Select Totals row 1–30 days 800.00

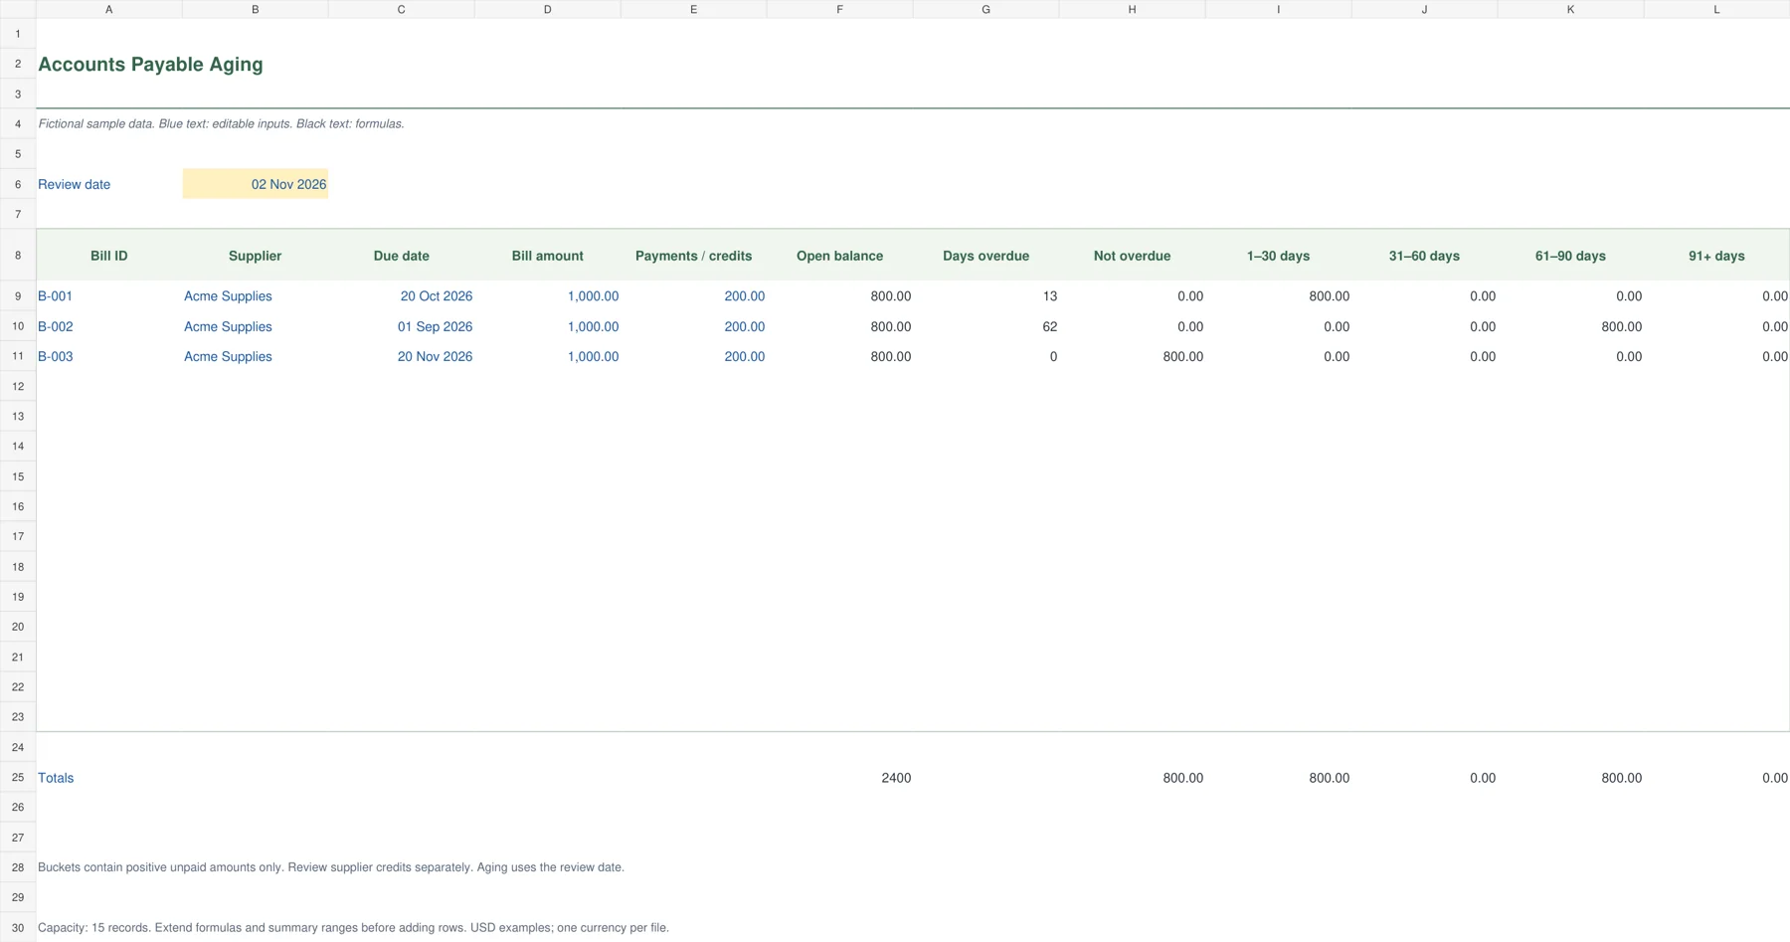tap(1278, 778)
